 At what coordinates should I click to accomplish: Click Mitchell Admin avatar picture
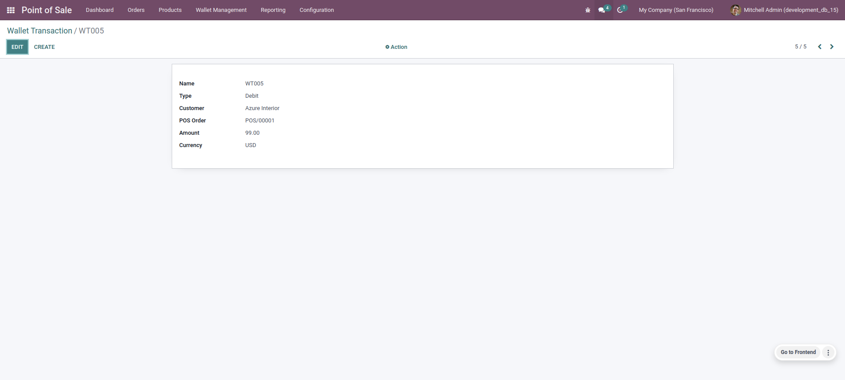point(735,10)
